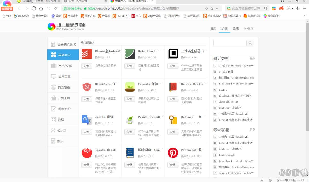Select the 扩展 navigation item

[x=225, y=28]
